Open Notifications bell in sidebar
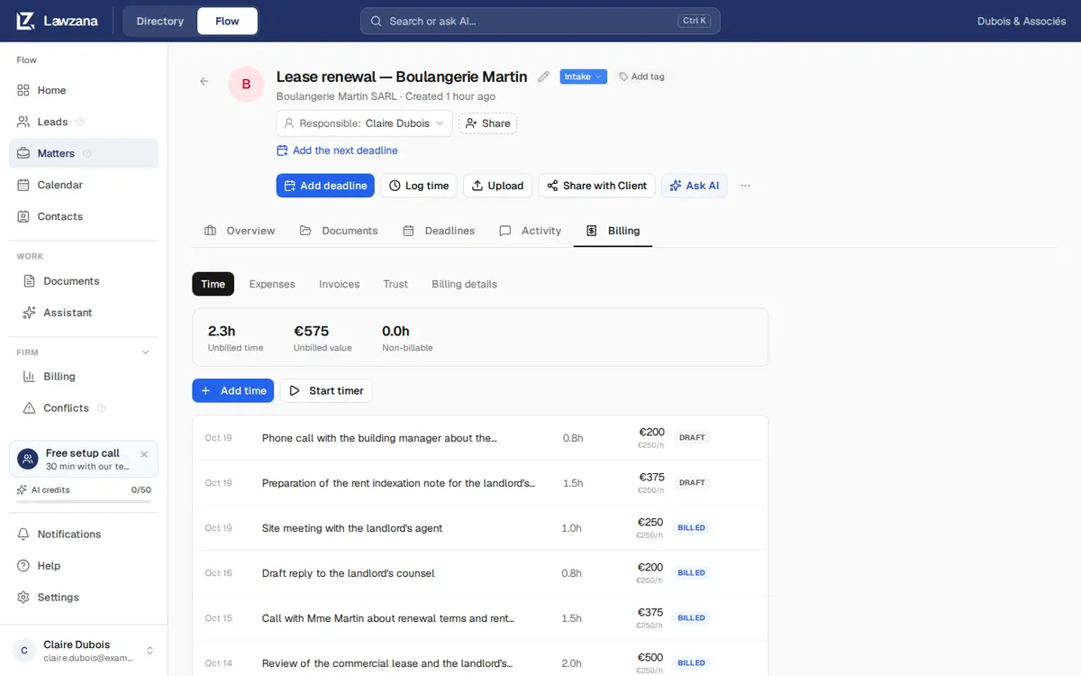 tap(23, 534)
